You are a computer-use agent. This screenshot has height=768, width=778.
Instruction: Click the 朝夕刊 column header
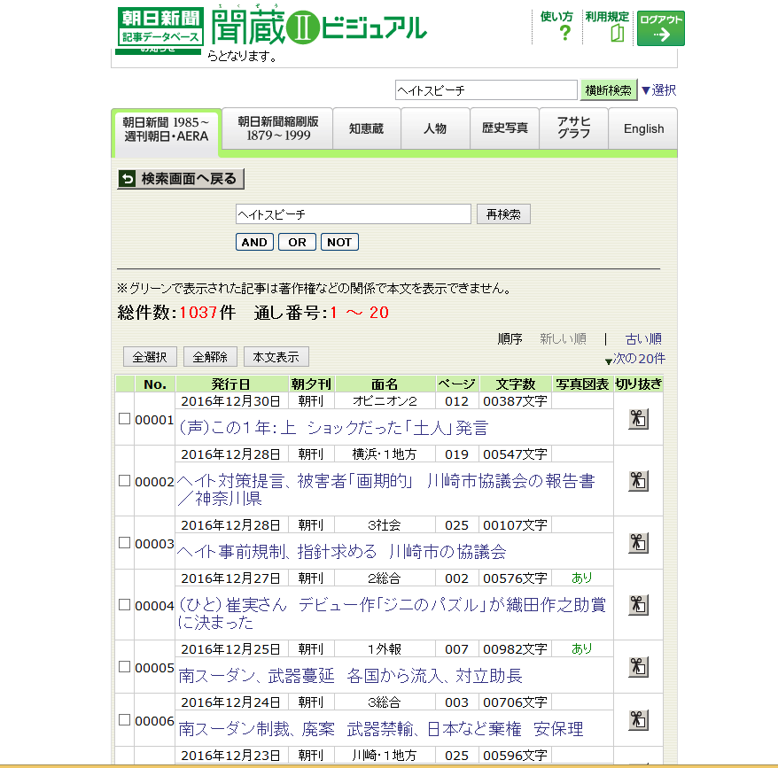tap(311, 384)
